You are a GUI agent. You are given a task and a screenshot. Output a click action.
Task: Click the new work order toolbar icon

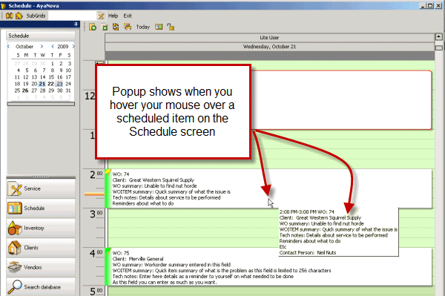coord(93,27)
